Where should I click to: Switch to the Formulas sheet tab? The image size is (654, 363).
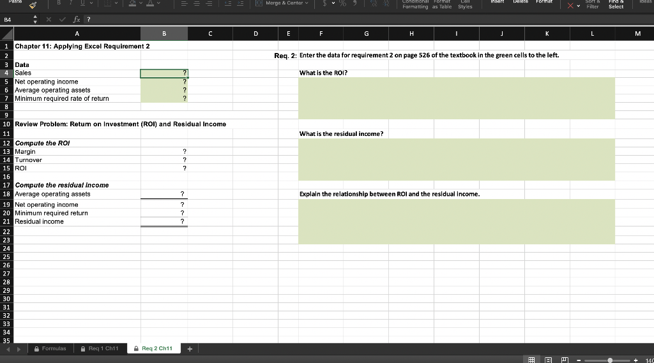(50, 348)
